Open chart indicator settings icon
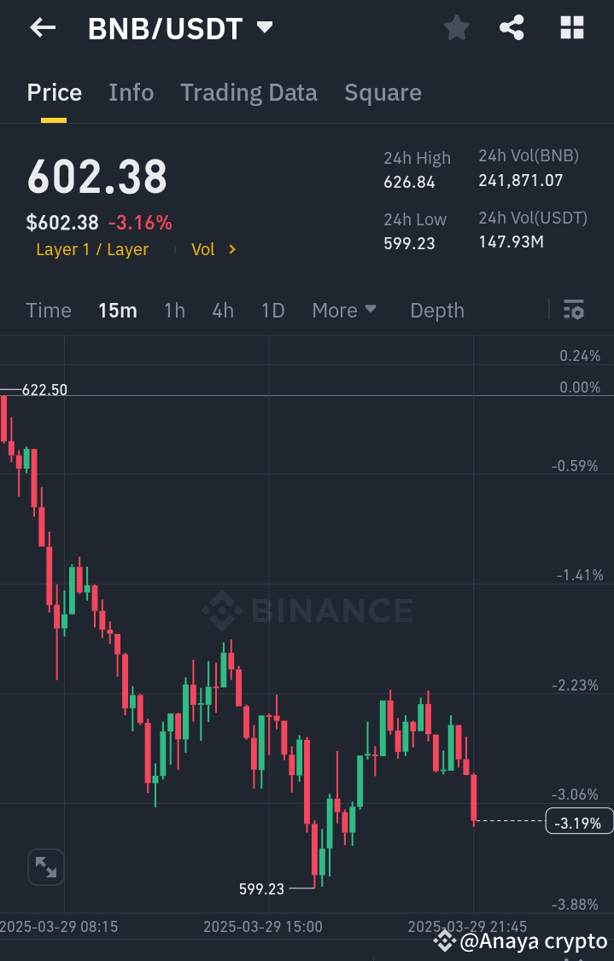614x961 pixels. tap(574, 311)
